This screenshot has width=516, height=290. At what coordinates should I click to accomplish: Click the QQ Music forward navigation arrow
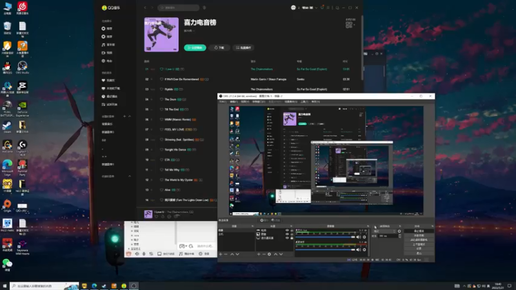[152, 8]
